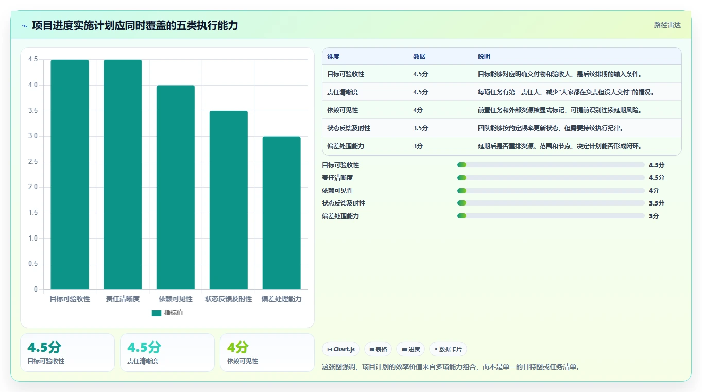
Task: Click the 依赖可见性 x-axis label
Action: coord(176,299)
